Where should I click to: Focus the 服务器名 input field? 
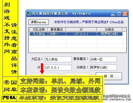tap(103, 59)
